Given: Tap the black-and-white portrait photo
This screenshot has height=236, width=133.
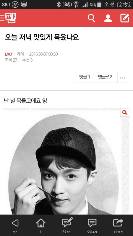Looking at the screenshot, I should point(64,164).
